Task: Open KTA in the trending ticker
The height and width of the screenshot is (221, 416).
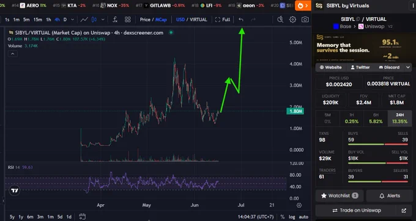Action: (x=69, y=5)
